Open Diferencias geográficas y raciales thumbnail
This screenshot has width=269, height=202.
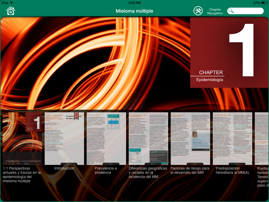tap(148, 138)
